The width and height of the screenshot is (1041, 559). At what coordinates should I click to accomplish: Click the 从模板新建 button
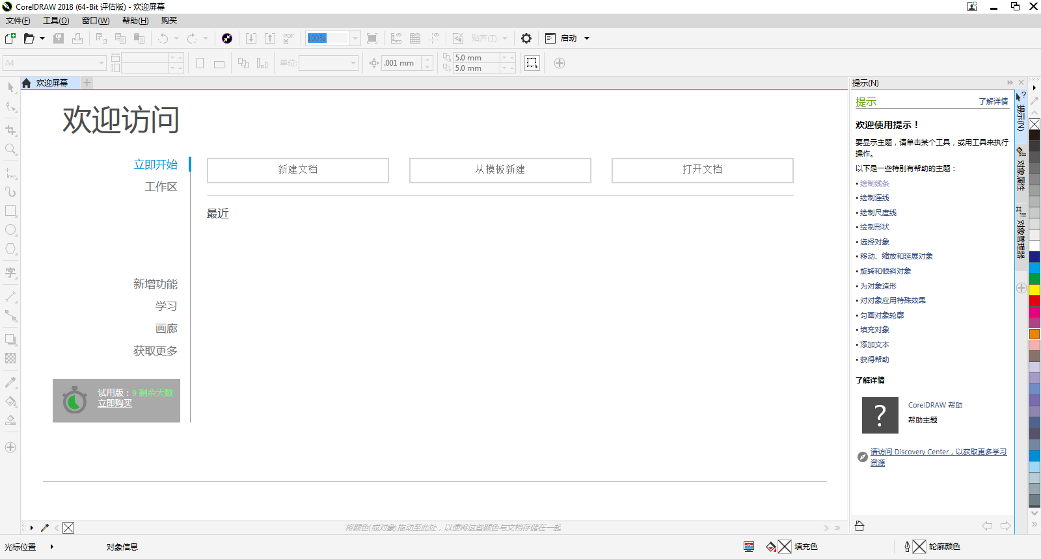coord(500,170)
